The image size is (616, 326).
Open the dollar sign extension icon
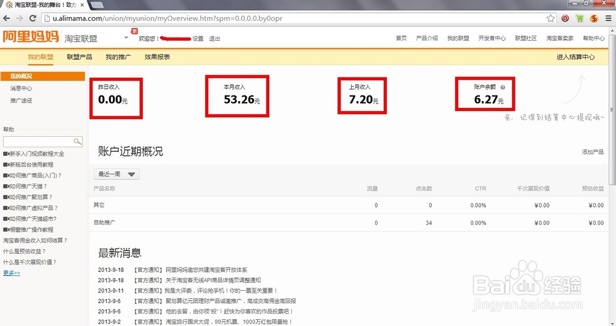pyautogui.click(x=594, y=18)
